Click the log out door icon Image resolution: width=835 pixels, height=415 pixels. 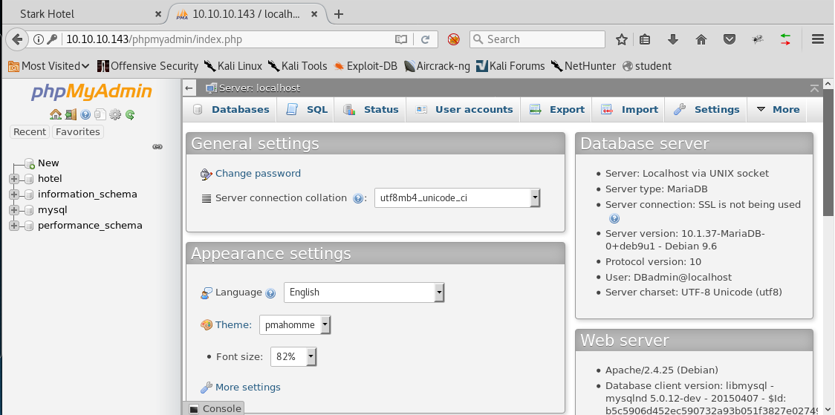(71, 114)
